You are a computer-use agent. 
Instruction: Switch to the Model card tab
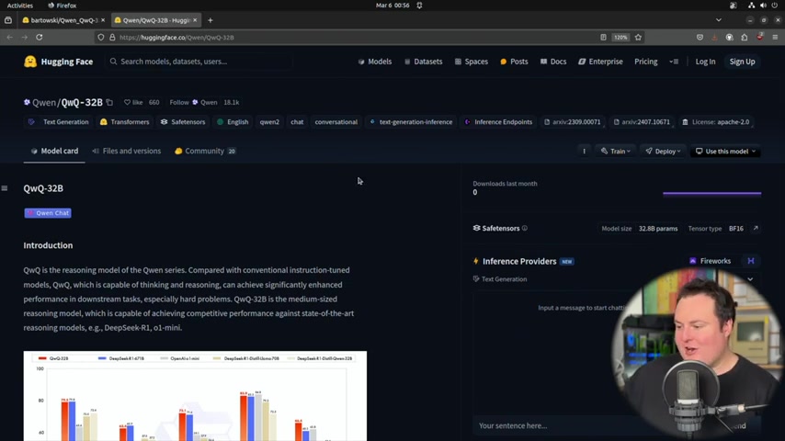pyautogui.click(x=54, y=151)
